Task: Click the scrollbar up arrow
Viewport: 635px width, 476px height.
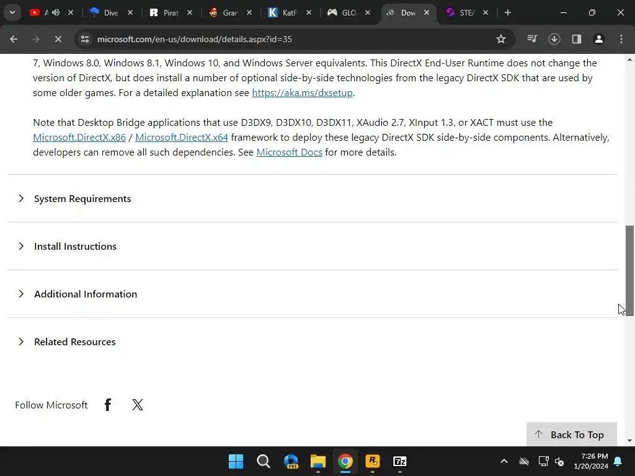Action: pyautogui.click(x=629, y=59)
